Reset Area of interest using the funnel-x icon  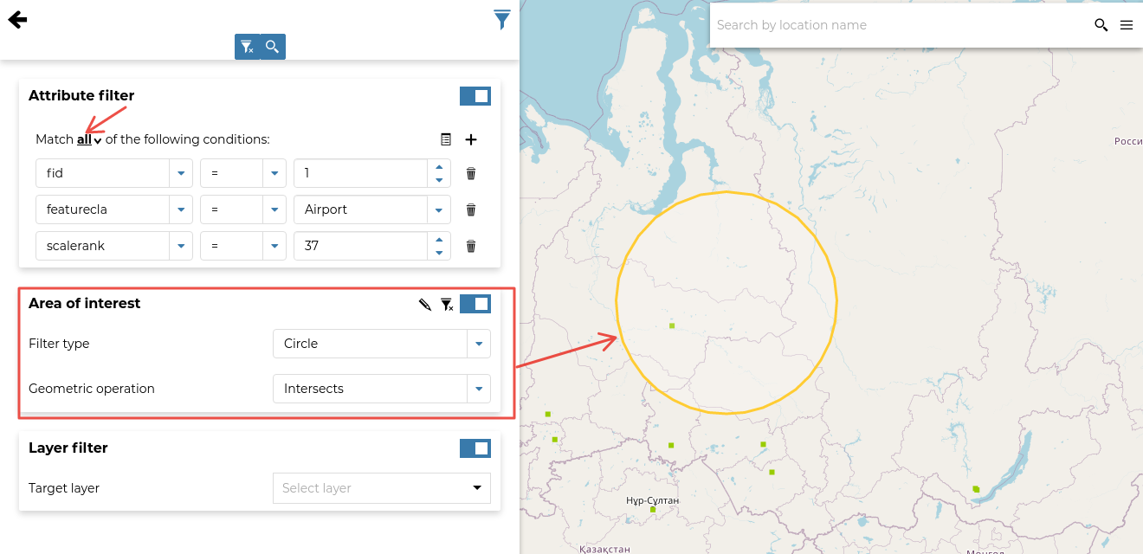pos(447,304)
